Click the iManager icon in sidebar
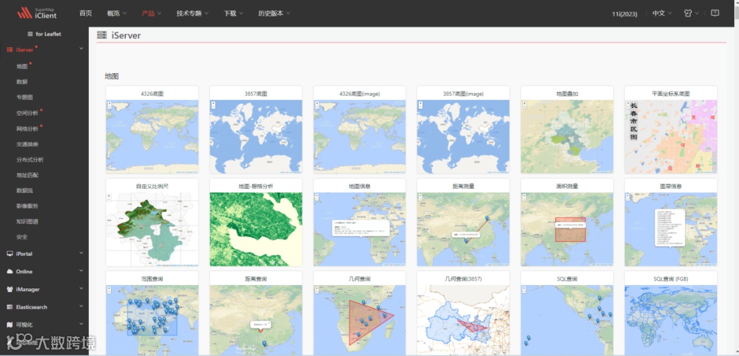Image resolution: width=739 pixels, height=356 pixels. click(10, 289)
